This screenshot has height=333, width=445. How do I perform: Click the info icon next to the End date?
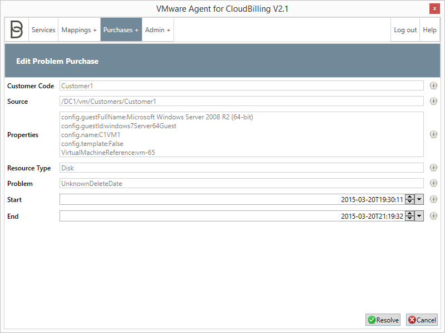coord(433,216)
